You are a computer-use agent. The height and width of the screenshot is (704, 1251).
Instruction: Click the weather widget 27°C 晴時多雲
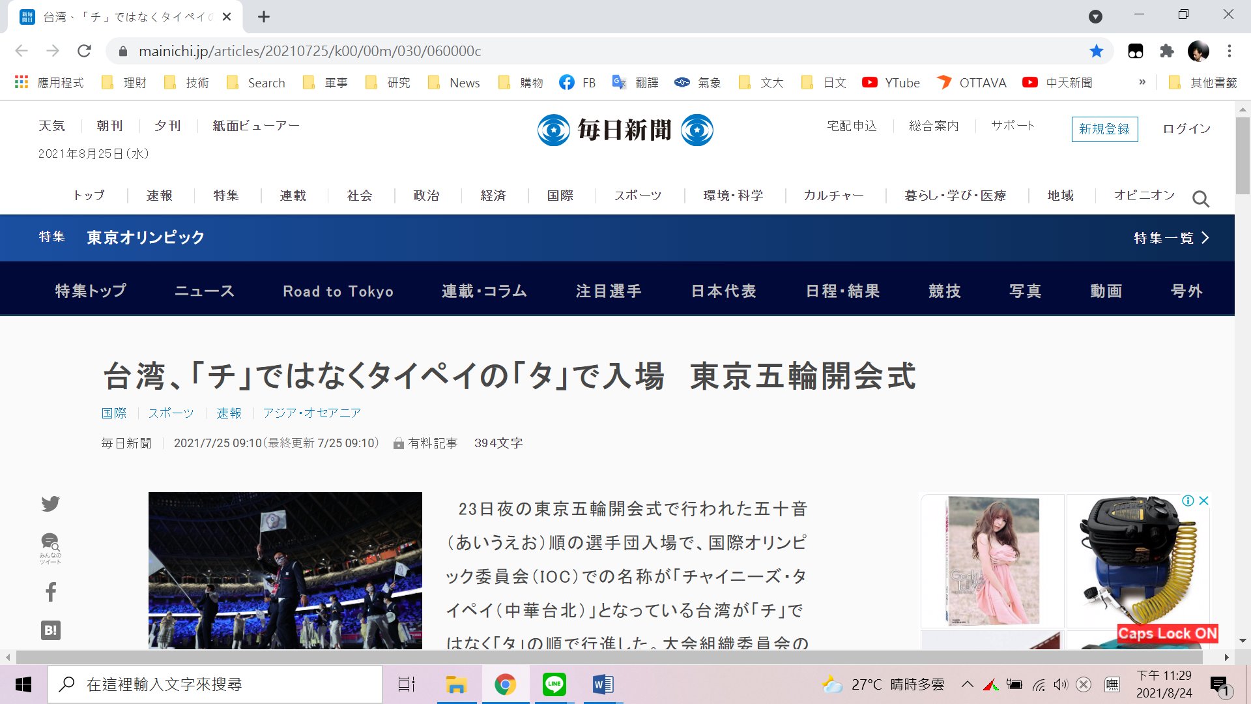pos(883,684)
